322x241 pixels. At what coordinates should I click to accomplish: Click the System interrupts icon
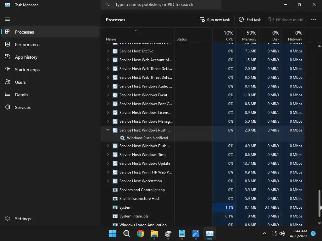tap(115, 216)
